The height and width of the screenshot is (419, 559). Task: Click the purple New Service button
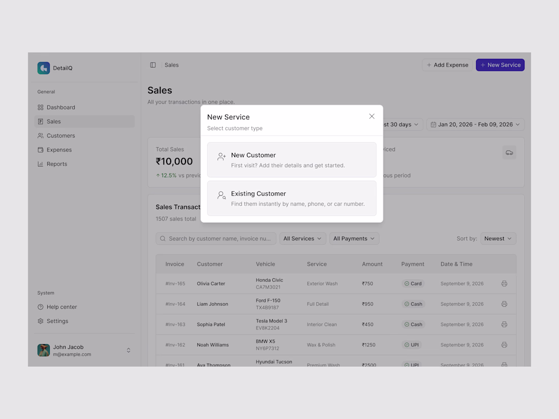point(500,65)
